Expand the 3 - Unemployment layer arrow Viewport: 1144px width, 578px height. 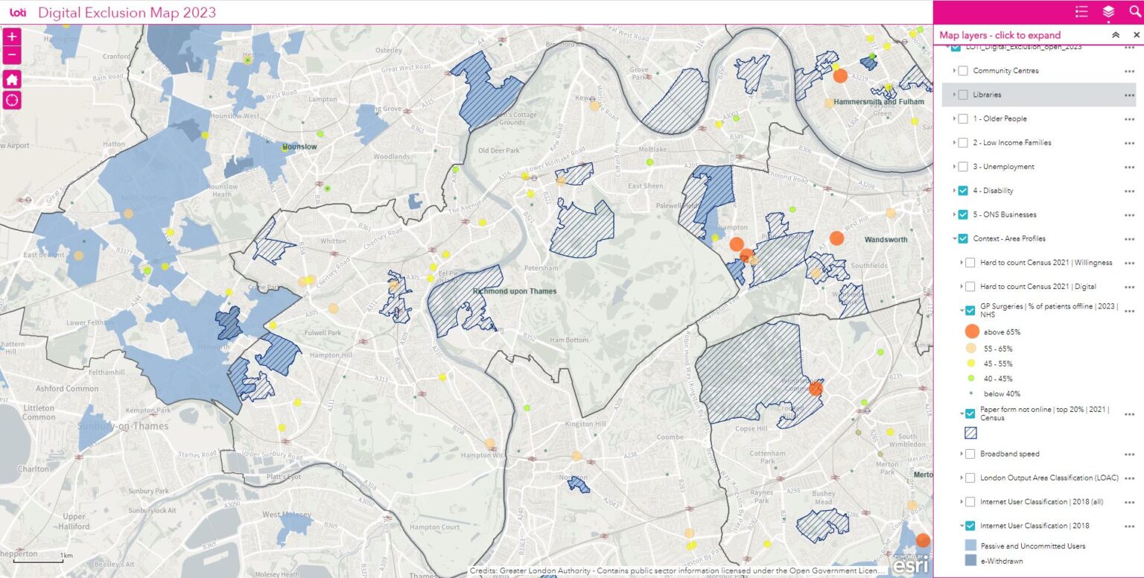[954, 167]
